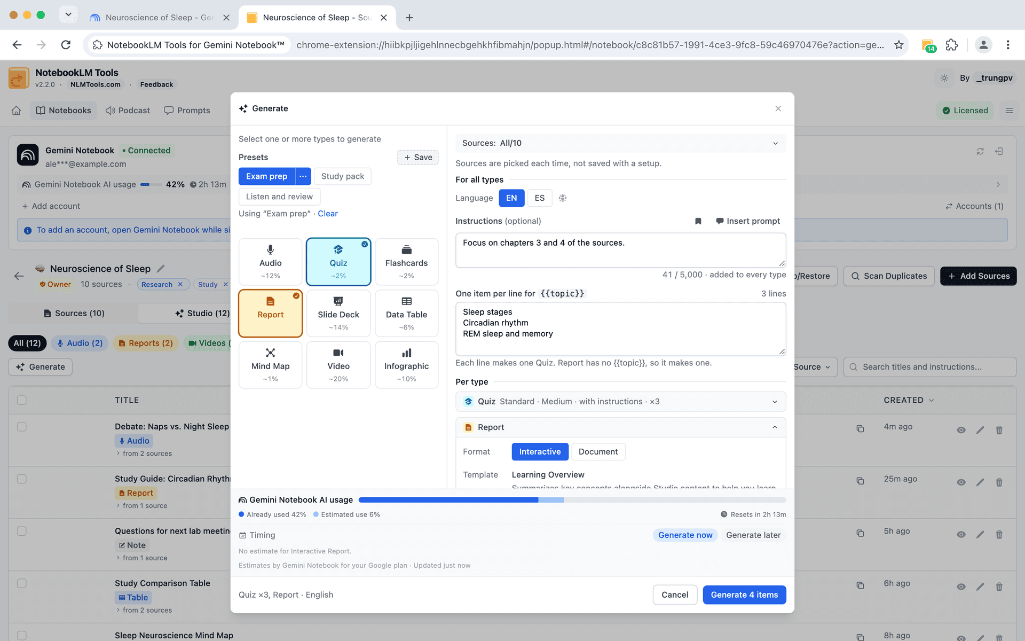1025x641 pixels.
Task: Open the hamburger menu next to Licensed
Action: point(1009,111)
